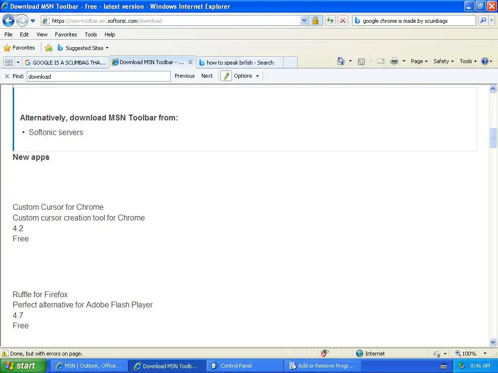Switch to Add or Remove Programs taskbar button

point(322,366)
